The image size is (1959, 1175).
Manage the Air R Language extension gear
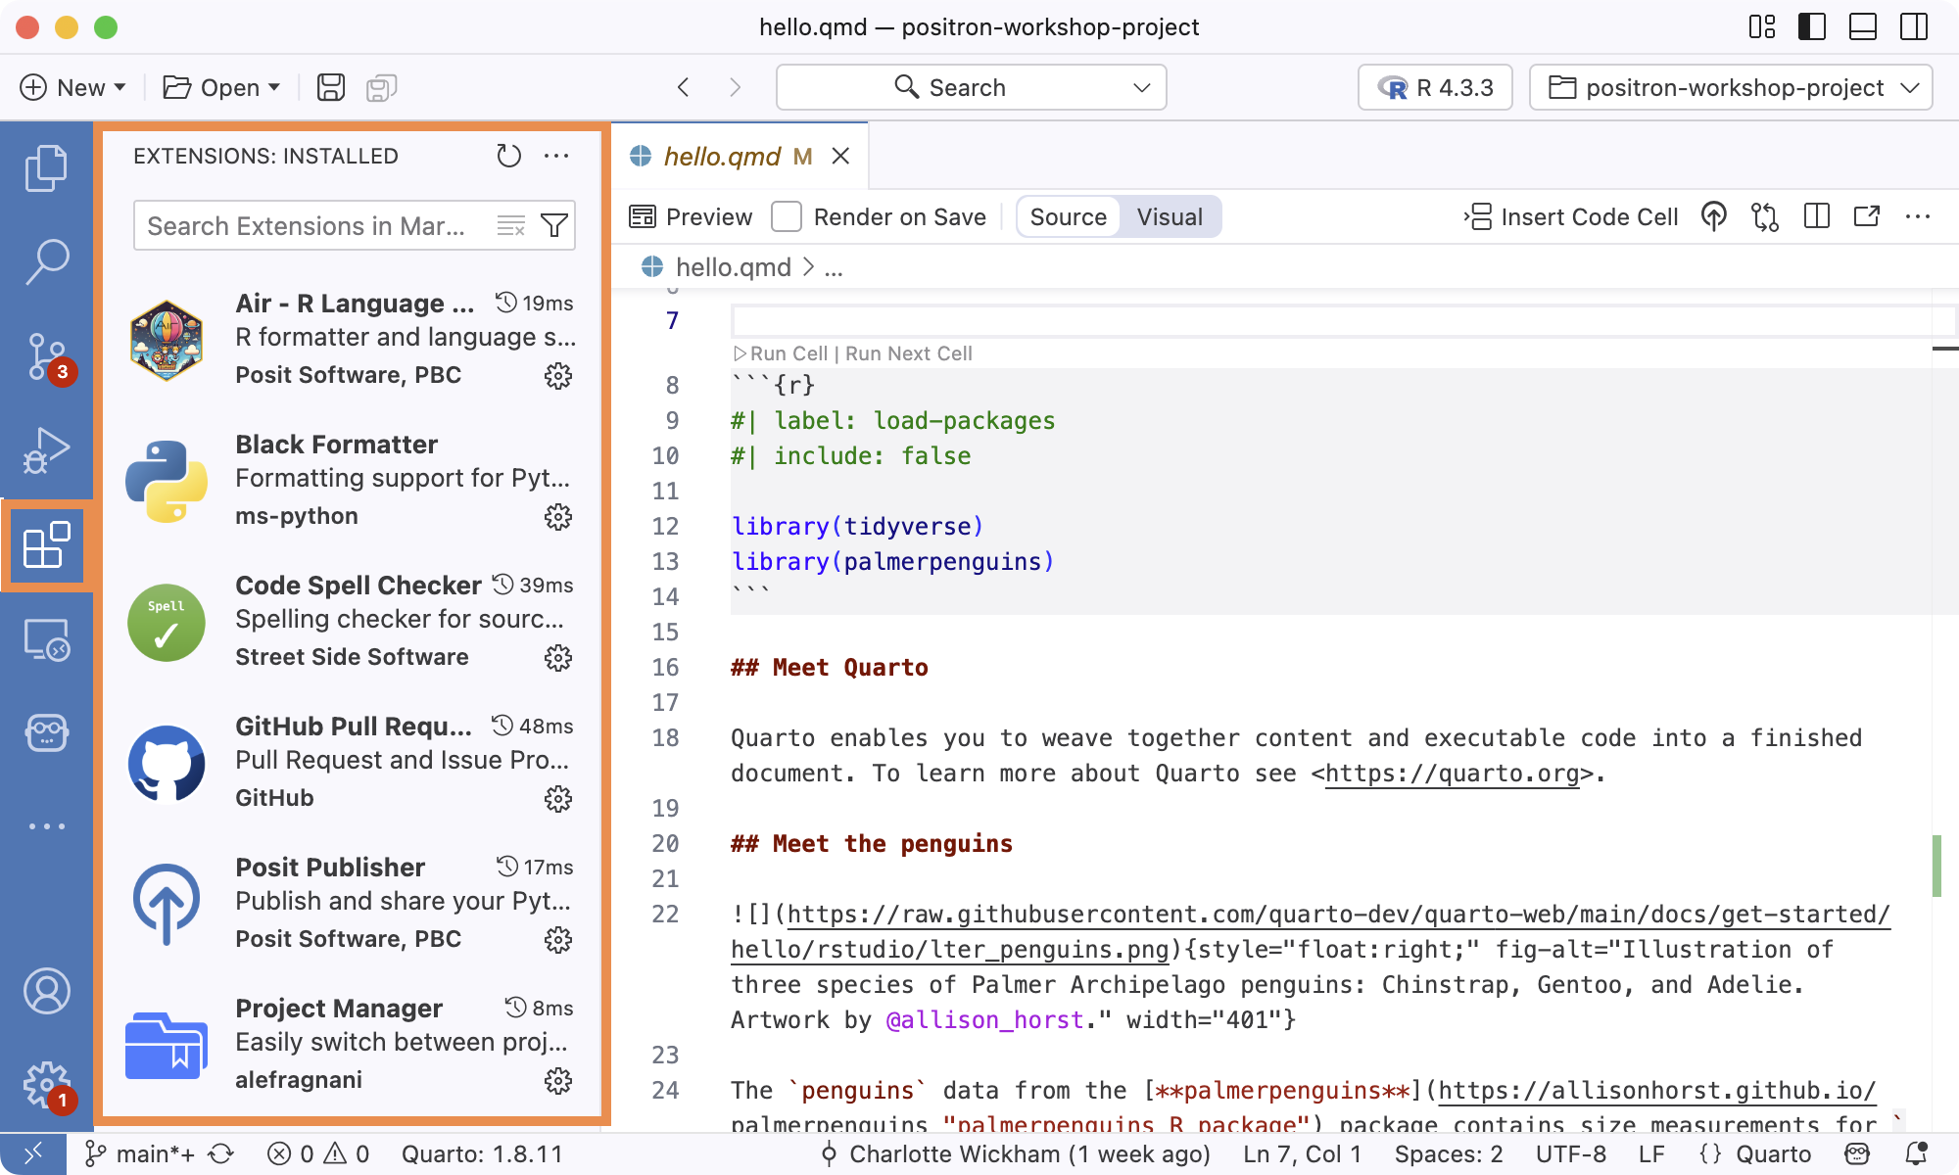[558, 376]
